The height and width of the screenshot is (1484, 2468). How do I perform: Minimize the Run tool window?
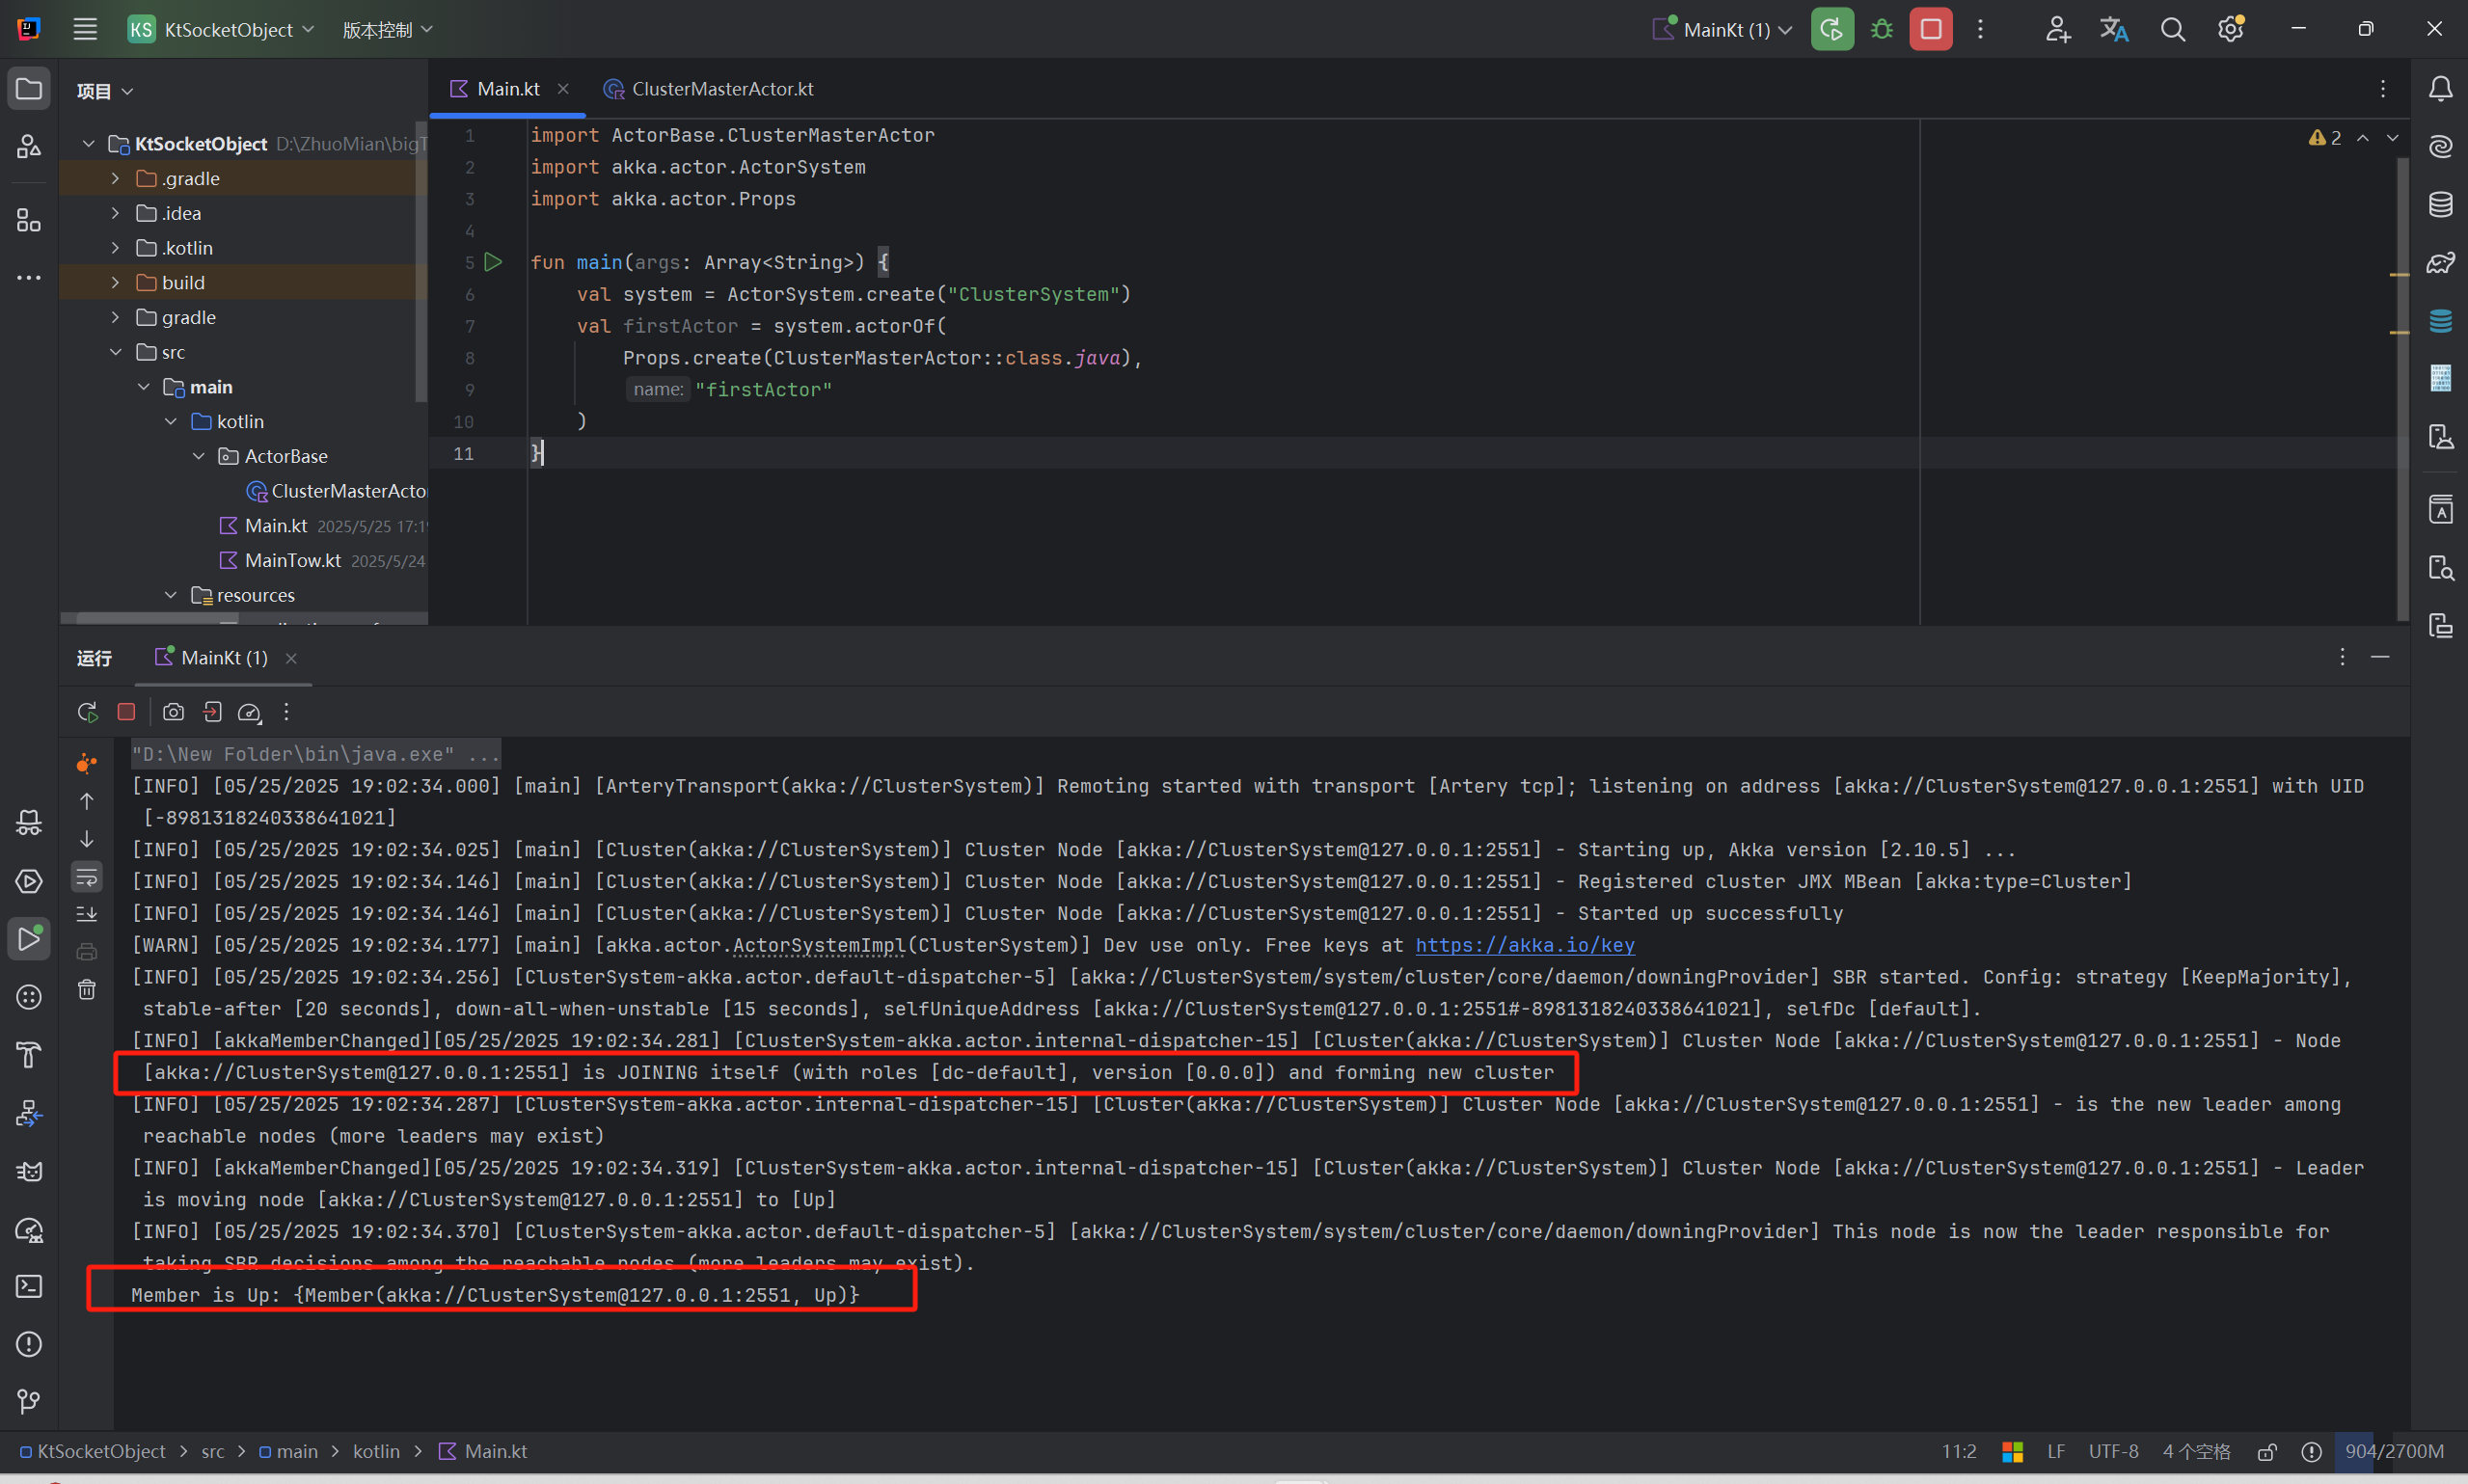click(x=2380, y=657)
